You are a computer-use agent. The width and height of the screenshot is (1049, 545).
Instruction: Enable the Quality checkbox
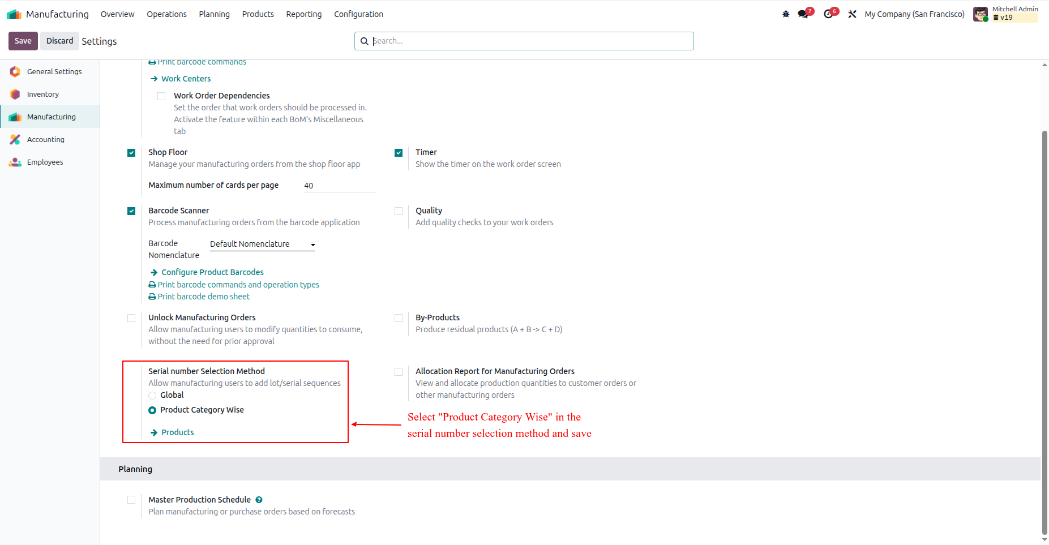tap(399, 211)
